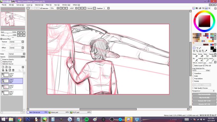Hide Layer 5 with eye toggle

click(3, 80)
